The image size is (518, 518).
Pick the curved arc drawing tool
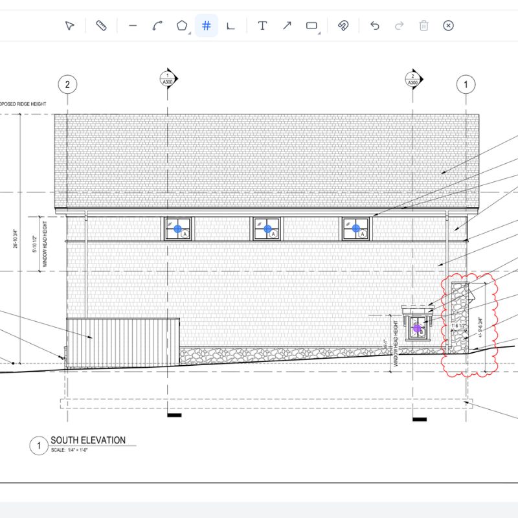pyautogui.click(x=157, y=26)
